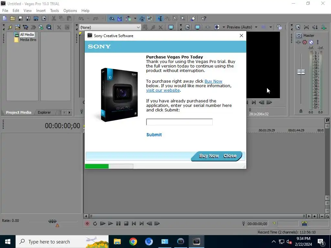Click the Master Automation Settings gear icon
This screenshot has width=331, height=248.
point(304,42)
